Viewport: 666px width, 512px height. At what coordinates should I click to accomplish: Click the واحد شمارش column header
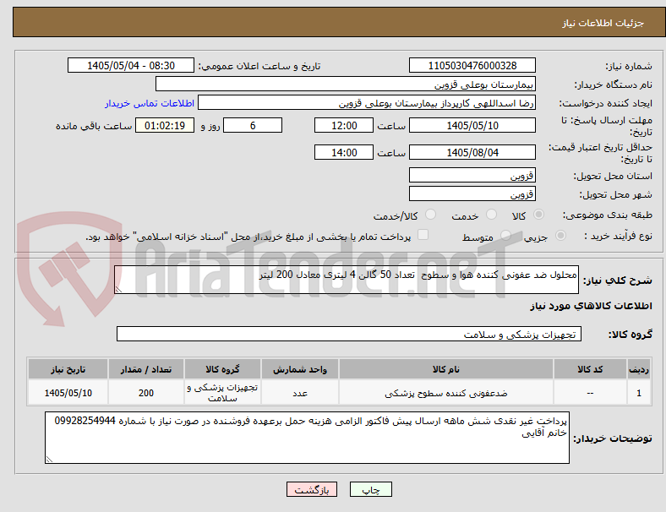click(x=300, y=369)
